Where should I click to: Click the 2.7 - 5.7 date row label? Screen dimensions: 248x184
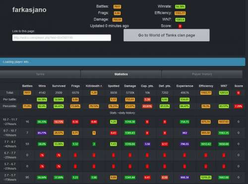[x=10, y=178]
